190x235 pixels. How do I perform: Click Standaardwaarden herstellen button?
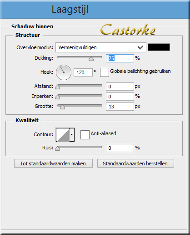(135, 163)
